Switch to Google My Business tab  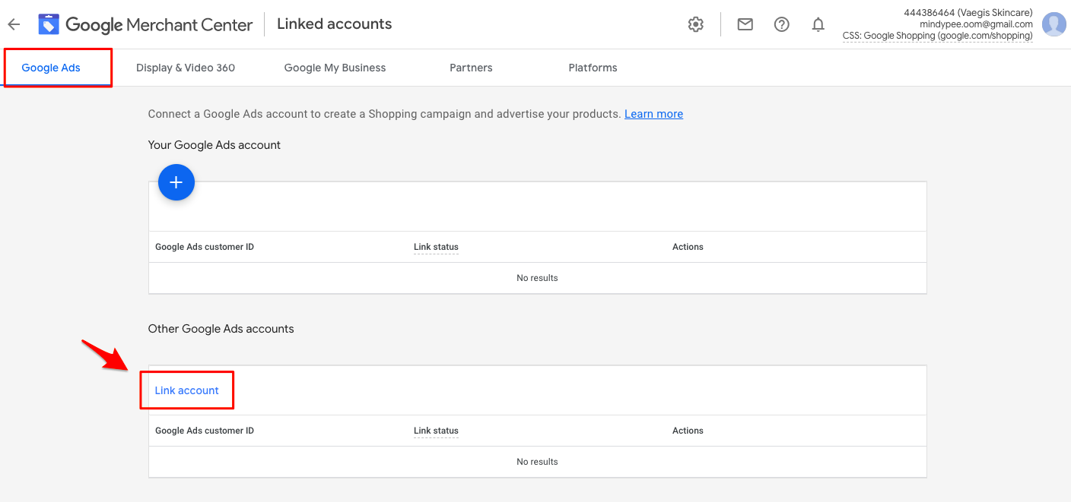[335, 68]
